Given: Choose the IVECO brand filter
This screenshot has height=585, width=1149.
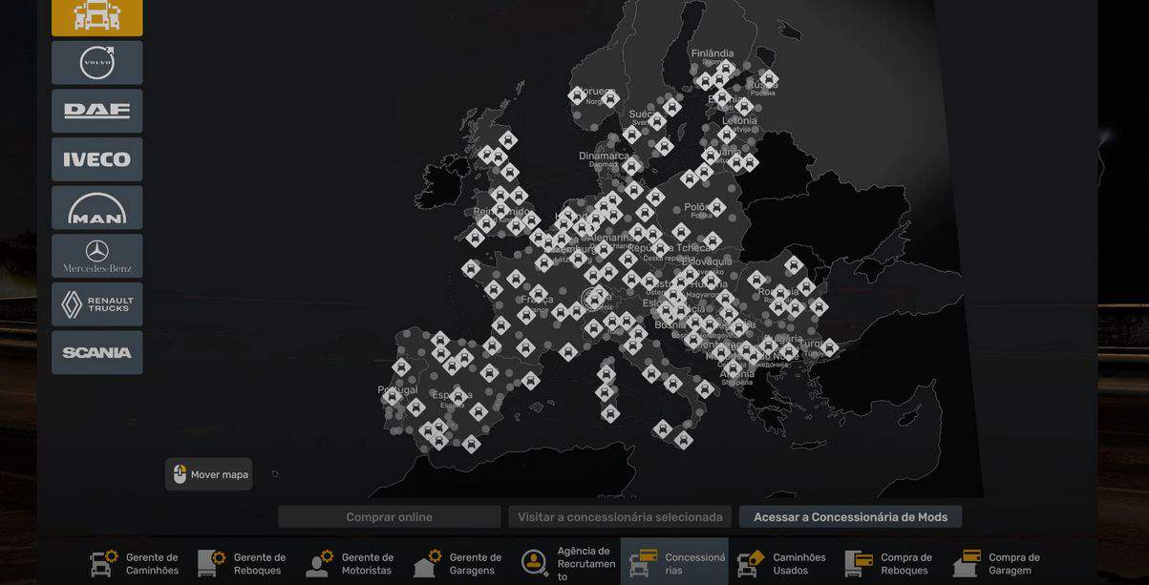Looking at the screenshot, I should [96, 159].
